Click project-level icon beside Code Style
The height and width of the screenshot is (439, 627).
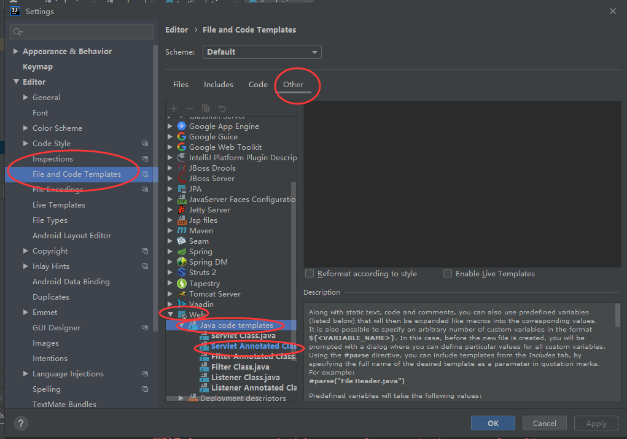coord(145,143)
